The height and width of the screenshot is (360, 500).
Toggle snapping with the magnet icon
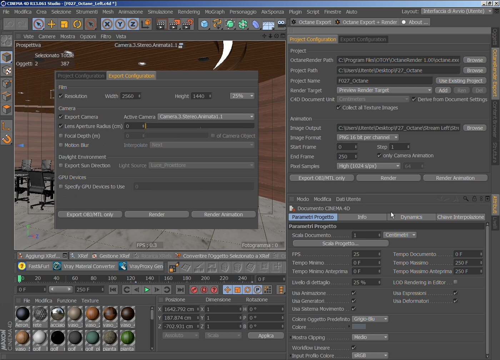(x=7, y=139)
